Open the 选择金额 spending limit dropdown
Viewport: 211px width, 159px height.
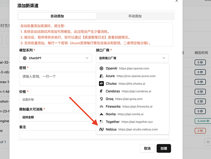click(x=56, y=117)
